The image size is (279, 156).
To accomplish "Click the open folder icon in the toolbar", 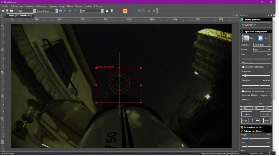I will click(x=3, y=11).
